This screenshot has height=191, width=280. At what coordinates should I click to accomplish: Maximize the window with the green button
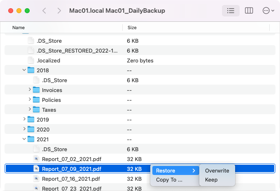click(27, 11)
